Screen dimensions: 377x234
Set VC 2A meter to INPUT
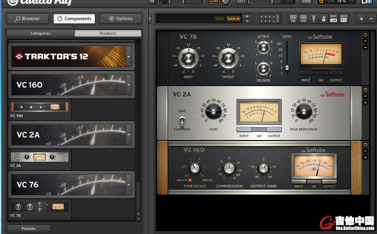[244, 130]
